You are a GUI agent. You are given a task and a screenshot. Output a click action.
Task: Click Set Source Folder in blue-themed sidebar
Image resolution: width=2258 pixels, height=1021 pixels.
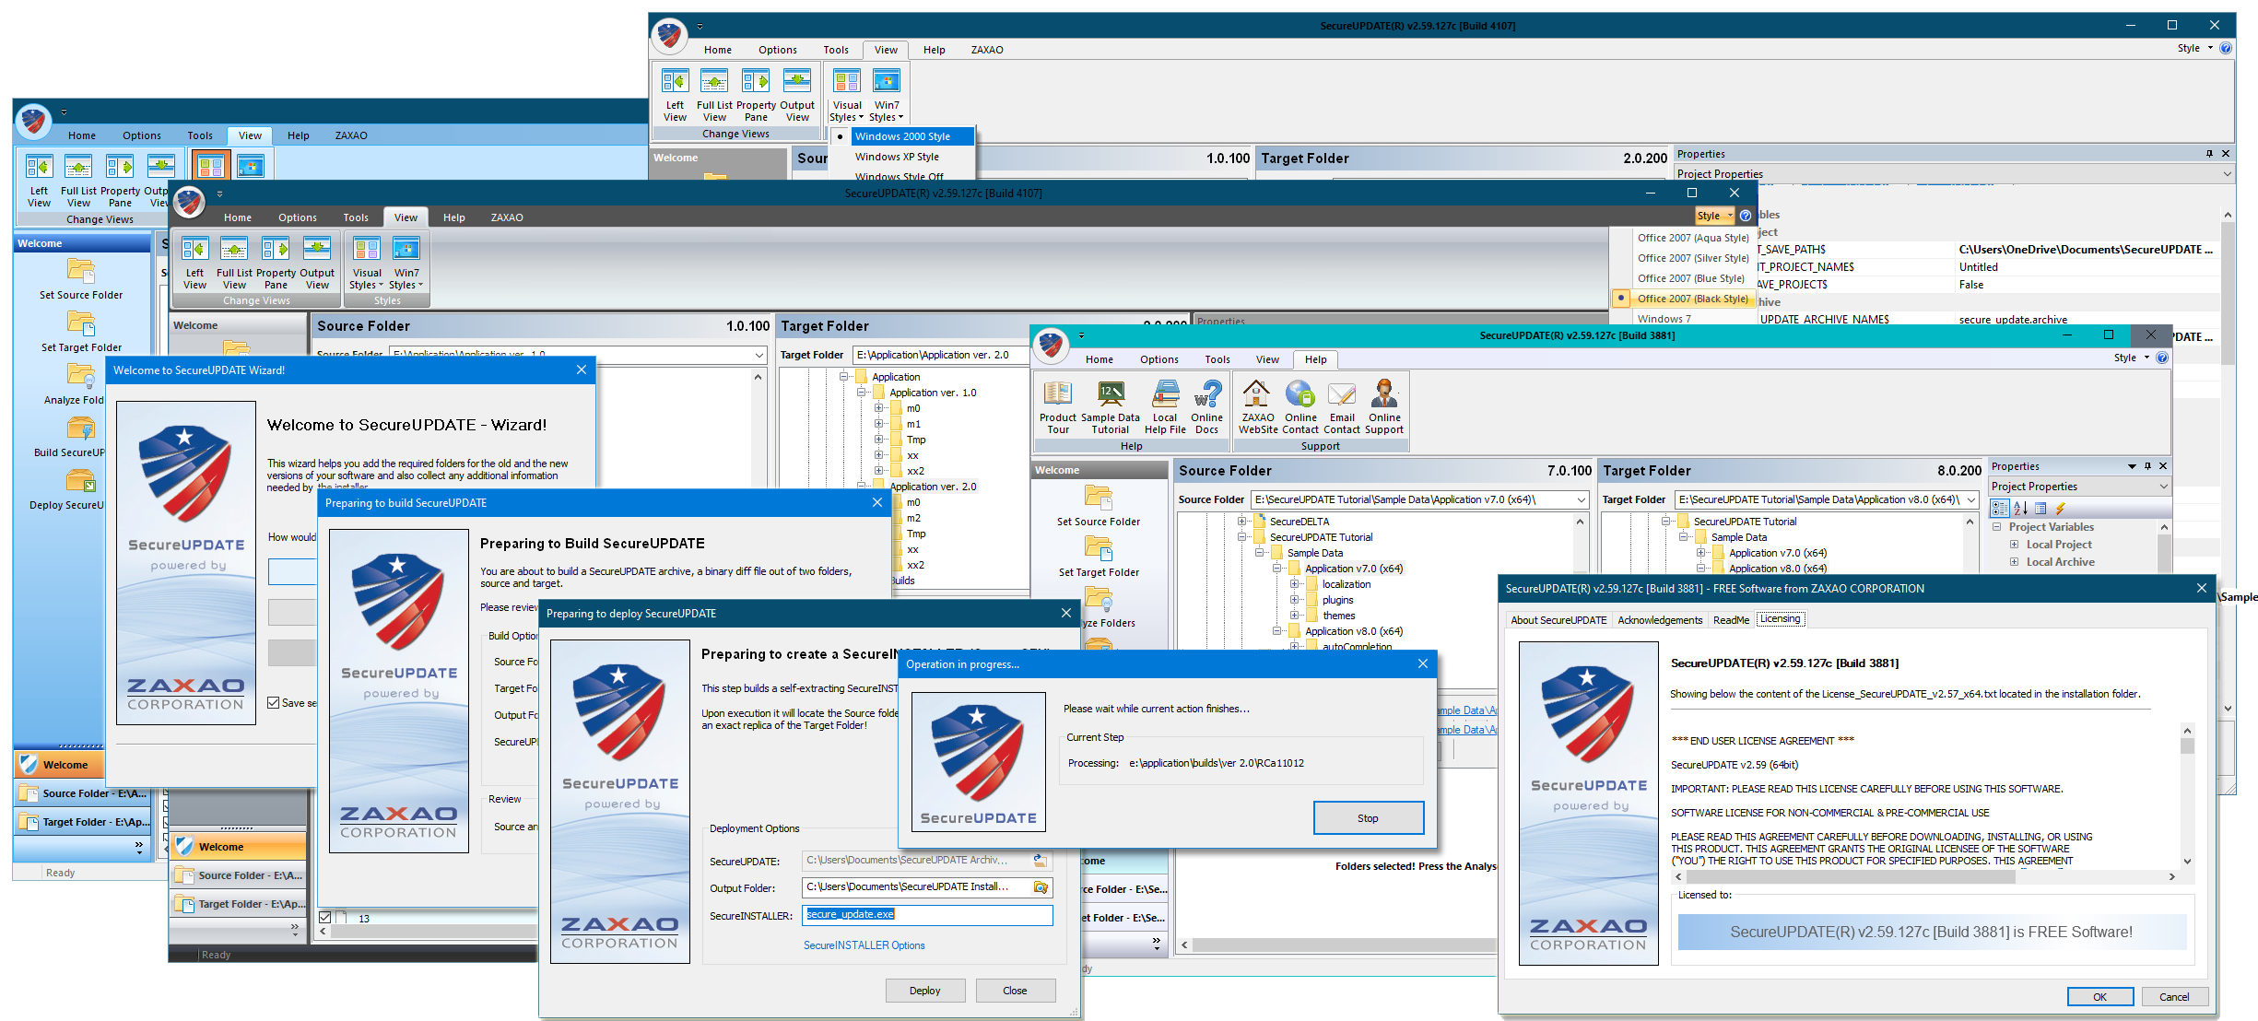coord(81,279)
